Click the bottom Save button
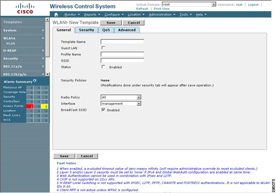Screen dimensions: 276x193 pos(64,156)
